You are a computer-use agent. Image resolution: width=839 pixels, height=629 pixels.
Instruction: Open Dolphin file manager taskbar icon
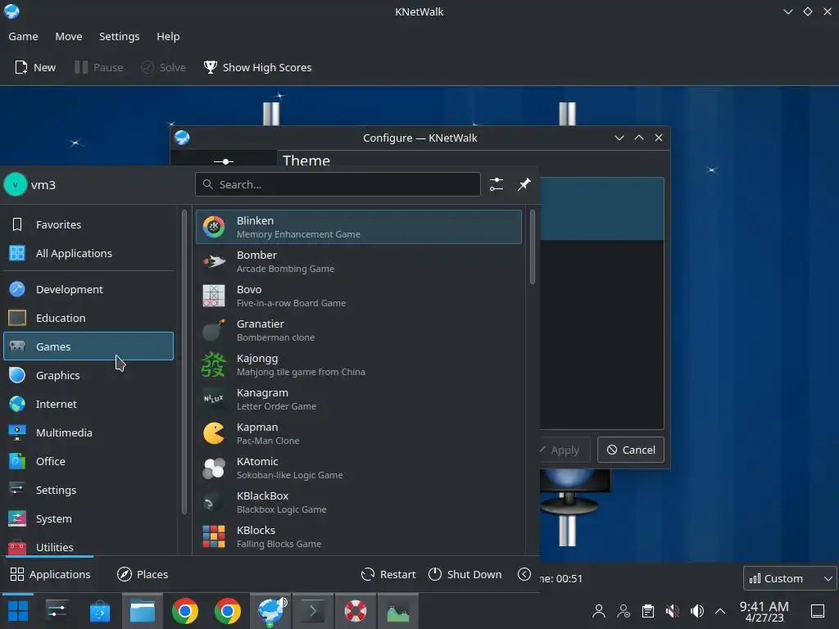click(143, 611)
